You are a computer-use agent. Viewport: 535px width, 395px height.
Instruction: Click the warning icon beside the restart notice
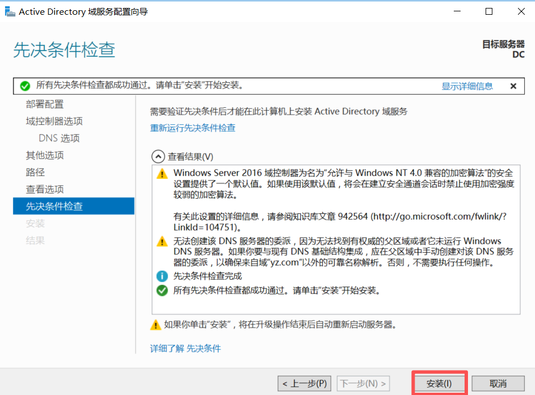click(x=156, y=325)
